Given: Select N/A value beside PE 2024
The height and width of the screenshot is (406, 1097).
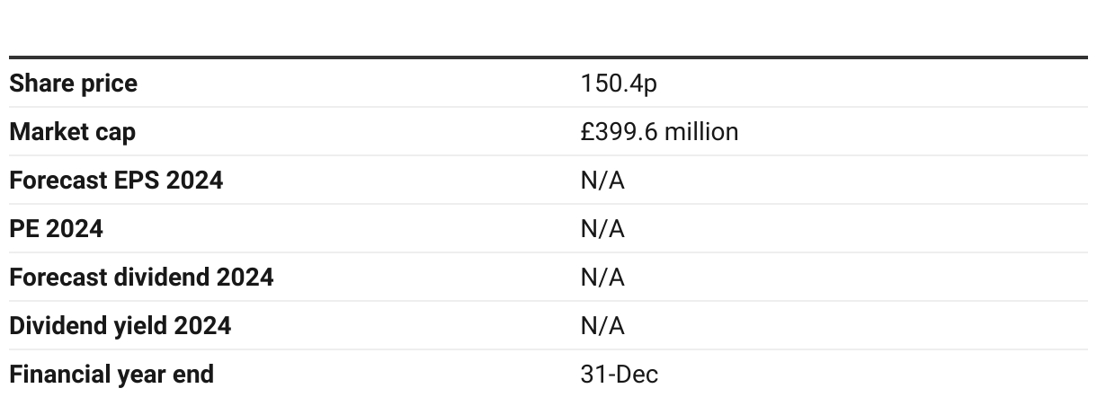Looking at the screenshot, I should click(602, 229).
